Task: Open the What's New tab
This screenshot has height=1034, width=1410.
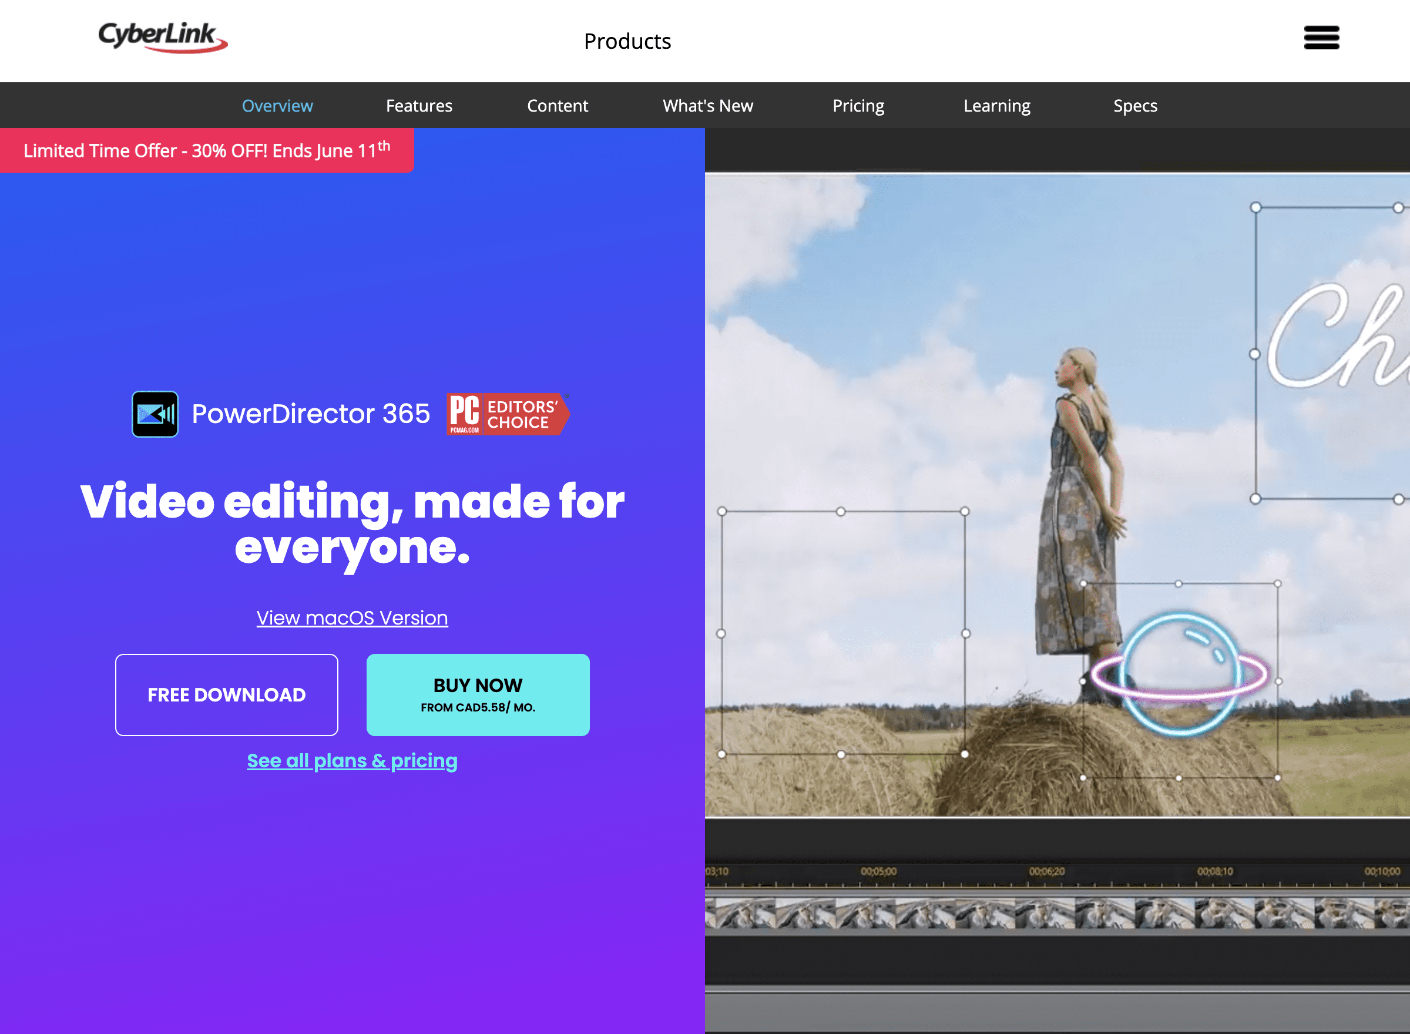Action: (708, 106)
